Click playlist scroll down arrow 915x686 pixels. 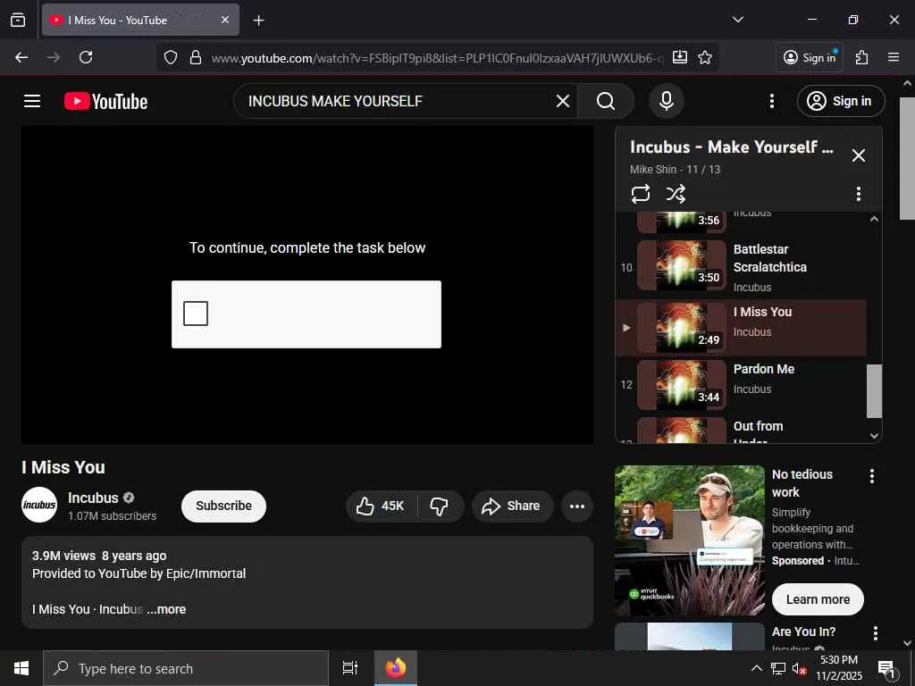(x=874, y=435)
